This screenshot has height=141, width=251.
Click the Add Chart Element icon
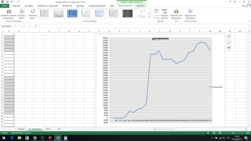(9, 11)
